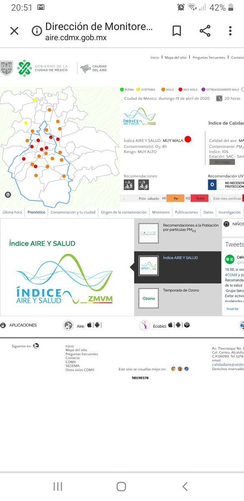Click the green BUENA legend dot
Image resolution: width=244 pixels, height=501 pixels.
pos(122,89)
